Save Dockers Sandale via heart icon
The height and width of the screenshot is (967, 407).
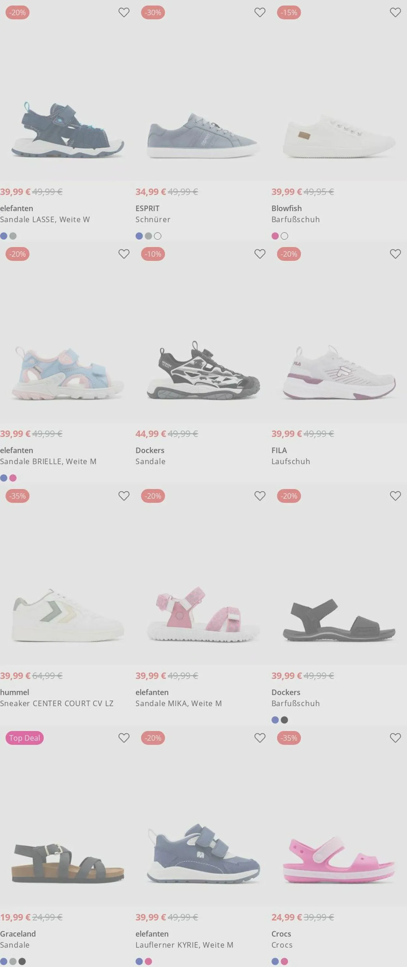pyautogui.click(x=260, y=254)
